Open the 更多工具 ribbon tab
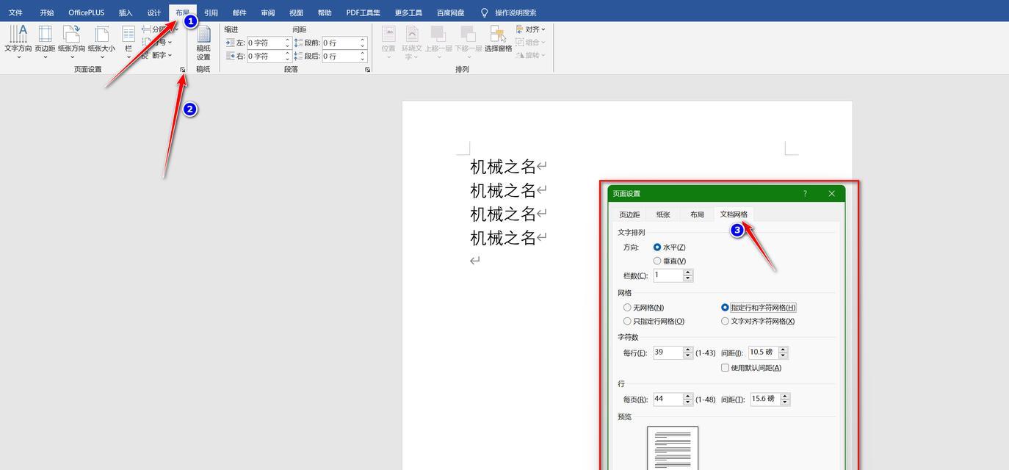Screen dimensions: 1009x470 [x=408, y=12]
